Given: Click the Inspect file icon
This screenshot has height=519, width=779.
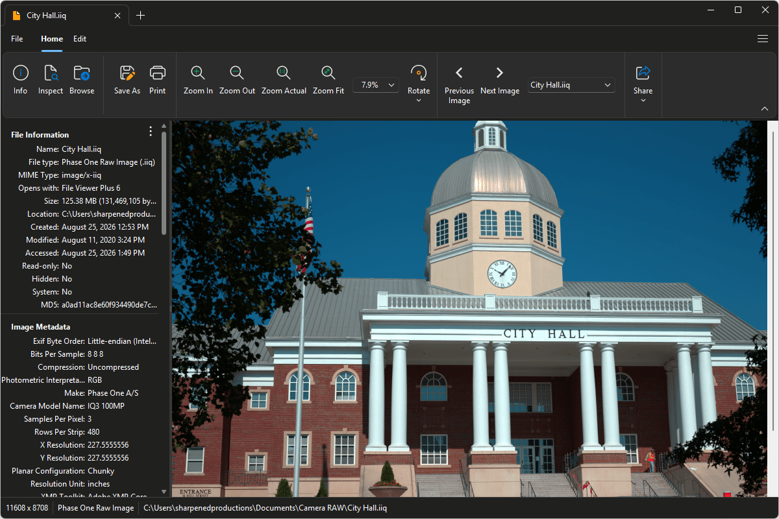Looking at the screenshot, I should 51,73.
